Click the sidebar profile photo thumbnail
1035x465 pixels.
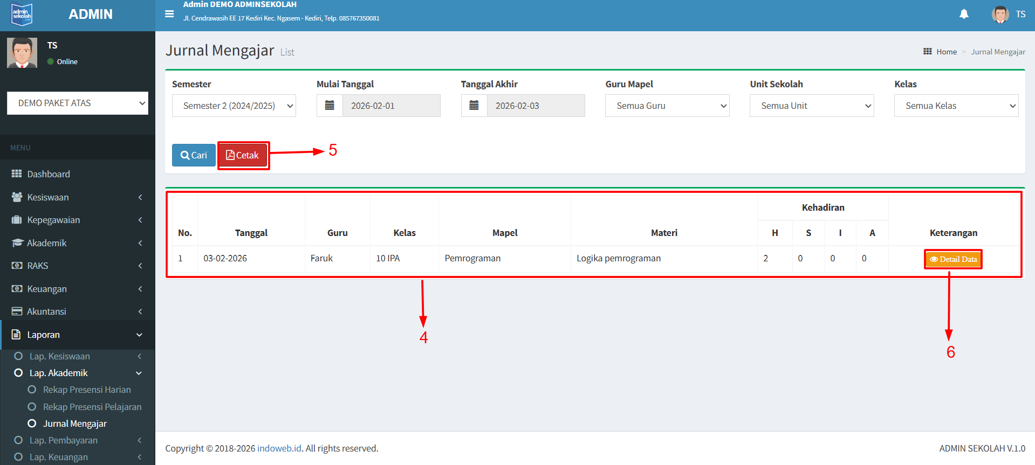coord(22,53)
